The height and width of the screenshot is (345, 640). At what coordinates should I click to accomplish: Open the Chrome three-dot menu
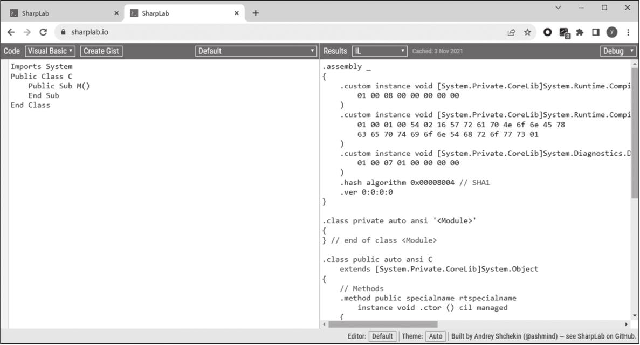coord(628,32)
